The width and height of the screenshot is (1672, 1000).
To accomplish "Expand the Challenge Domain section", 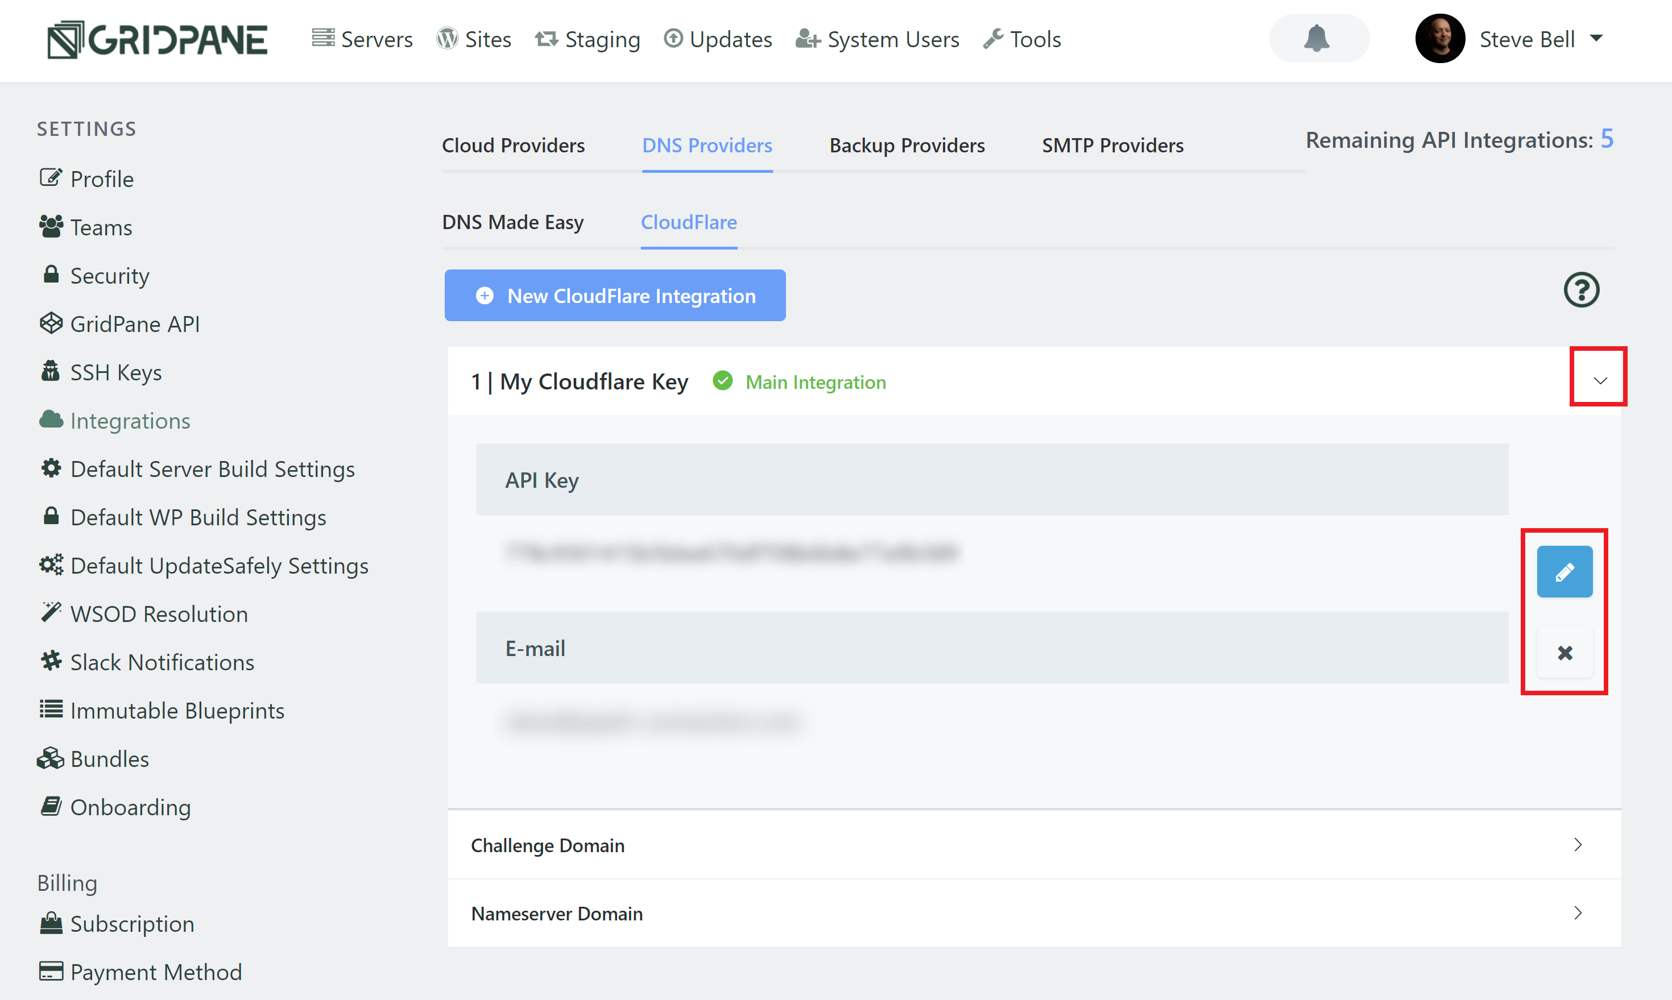I will pos(1034,845).
